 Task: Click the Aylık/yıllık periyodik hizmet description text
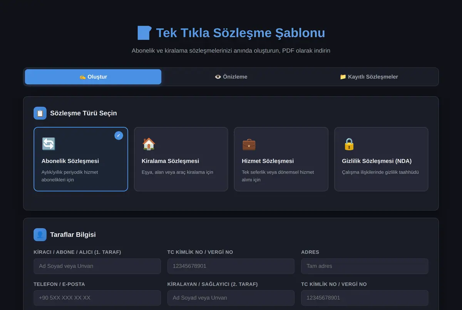70,176
